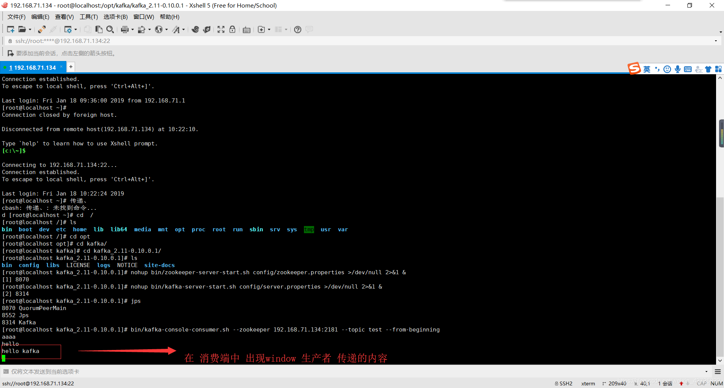Screen dimensions: 724x388
Task: Open the 查看(V) menu
Action: (64, 17)
